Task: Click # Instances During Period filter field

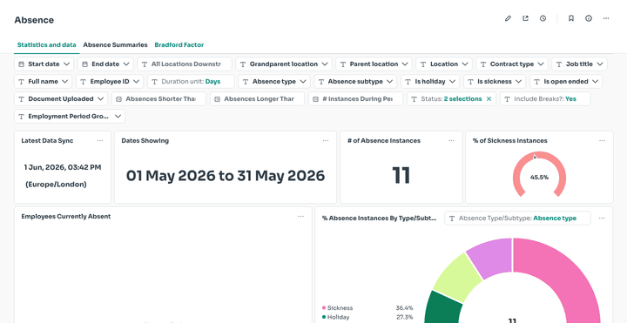Action: (x=355, y=98)
